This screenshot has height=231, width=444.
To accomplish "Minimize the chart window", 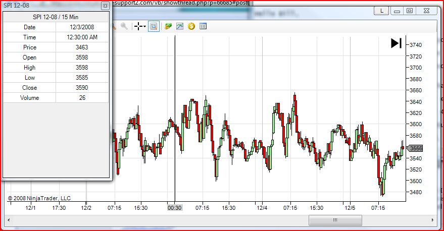I will click(397, 11).
